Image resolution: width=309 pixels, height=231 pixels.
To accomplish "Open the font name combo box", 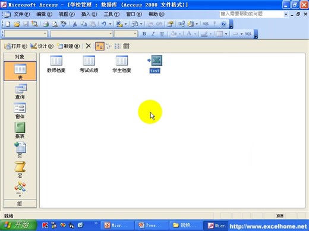I will pyautogui.click(x=82, y=34).
